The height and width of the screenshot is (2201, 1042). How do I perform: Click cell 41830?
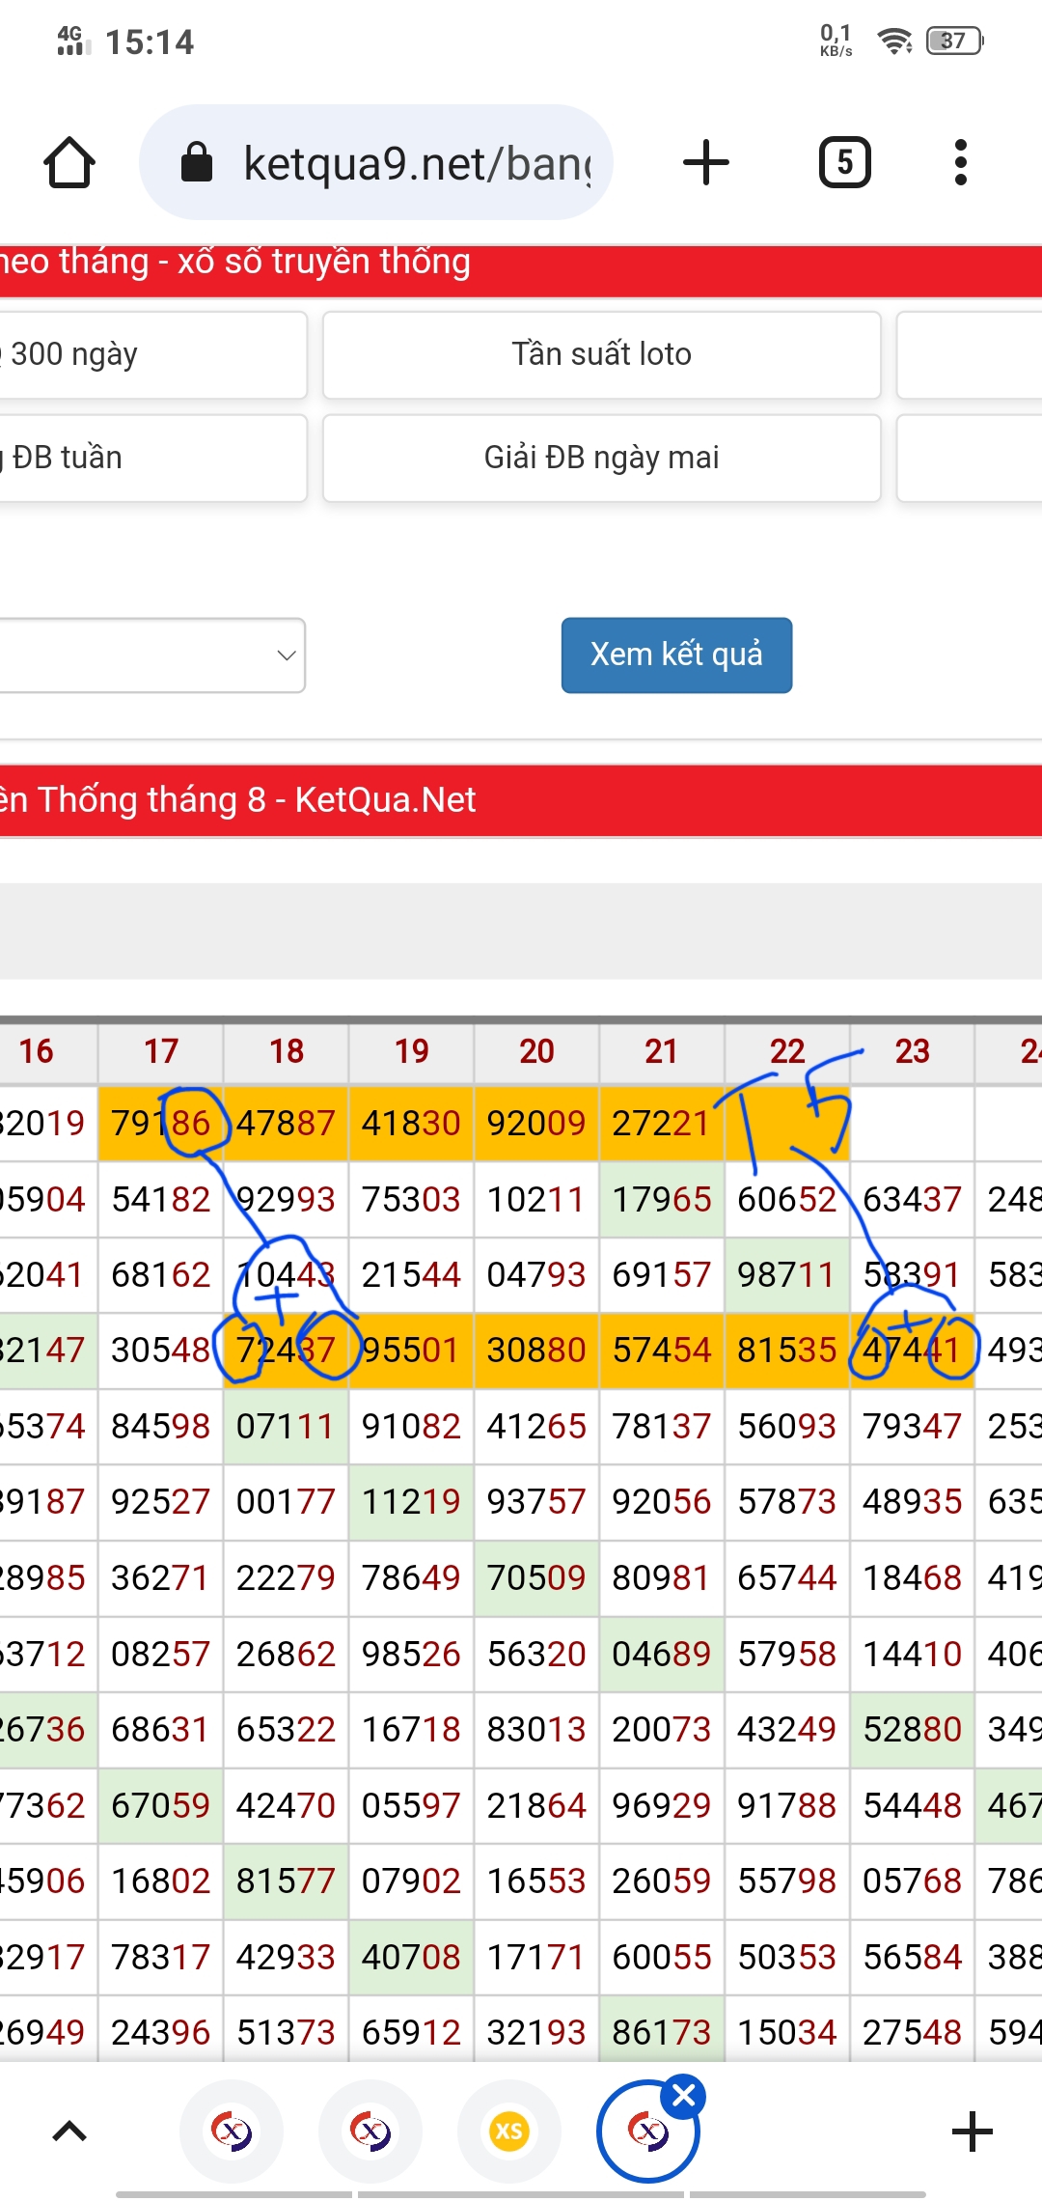coord(411,1124)
